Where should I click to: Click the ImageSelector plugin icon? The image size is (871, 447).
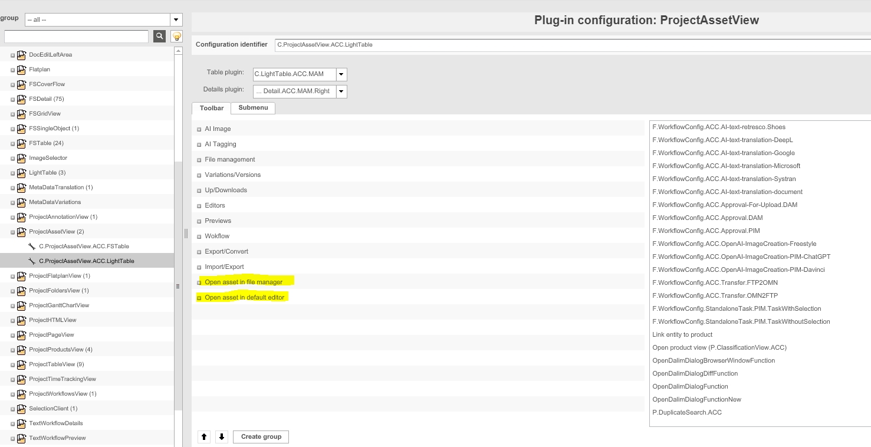21,158
